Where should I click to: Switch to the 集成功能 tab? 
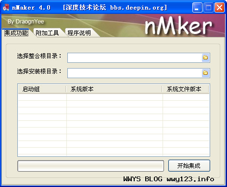tap(16, 33)
